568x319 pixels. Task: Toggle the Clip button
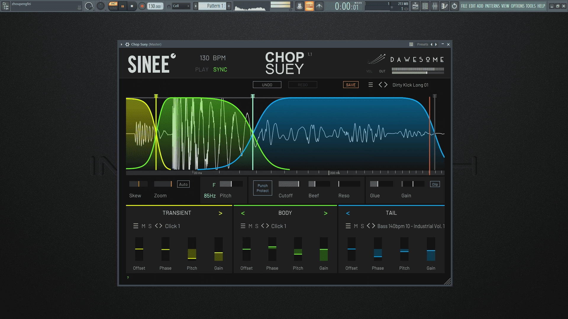click(435, 184)
